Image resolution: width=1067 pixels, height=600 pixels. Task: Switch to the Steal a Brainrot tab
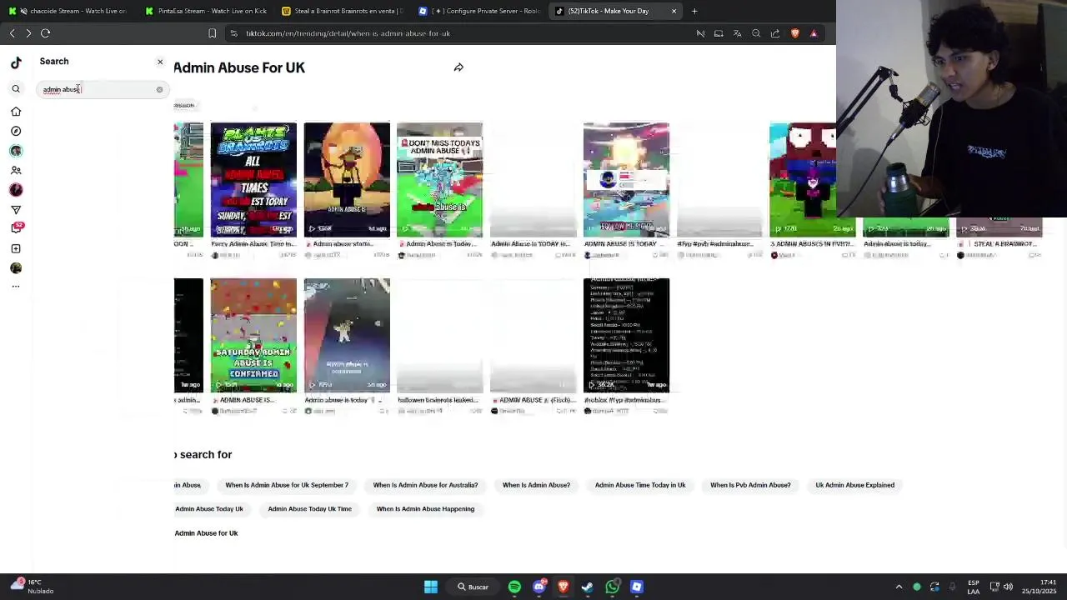(343, 11)
